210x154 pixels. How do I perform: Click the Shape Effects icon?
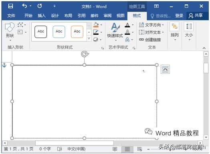click(96, 39)
